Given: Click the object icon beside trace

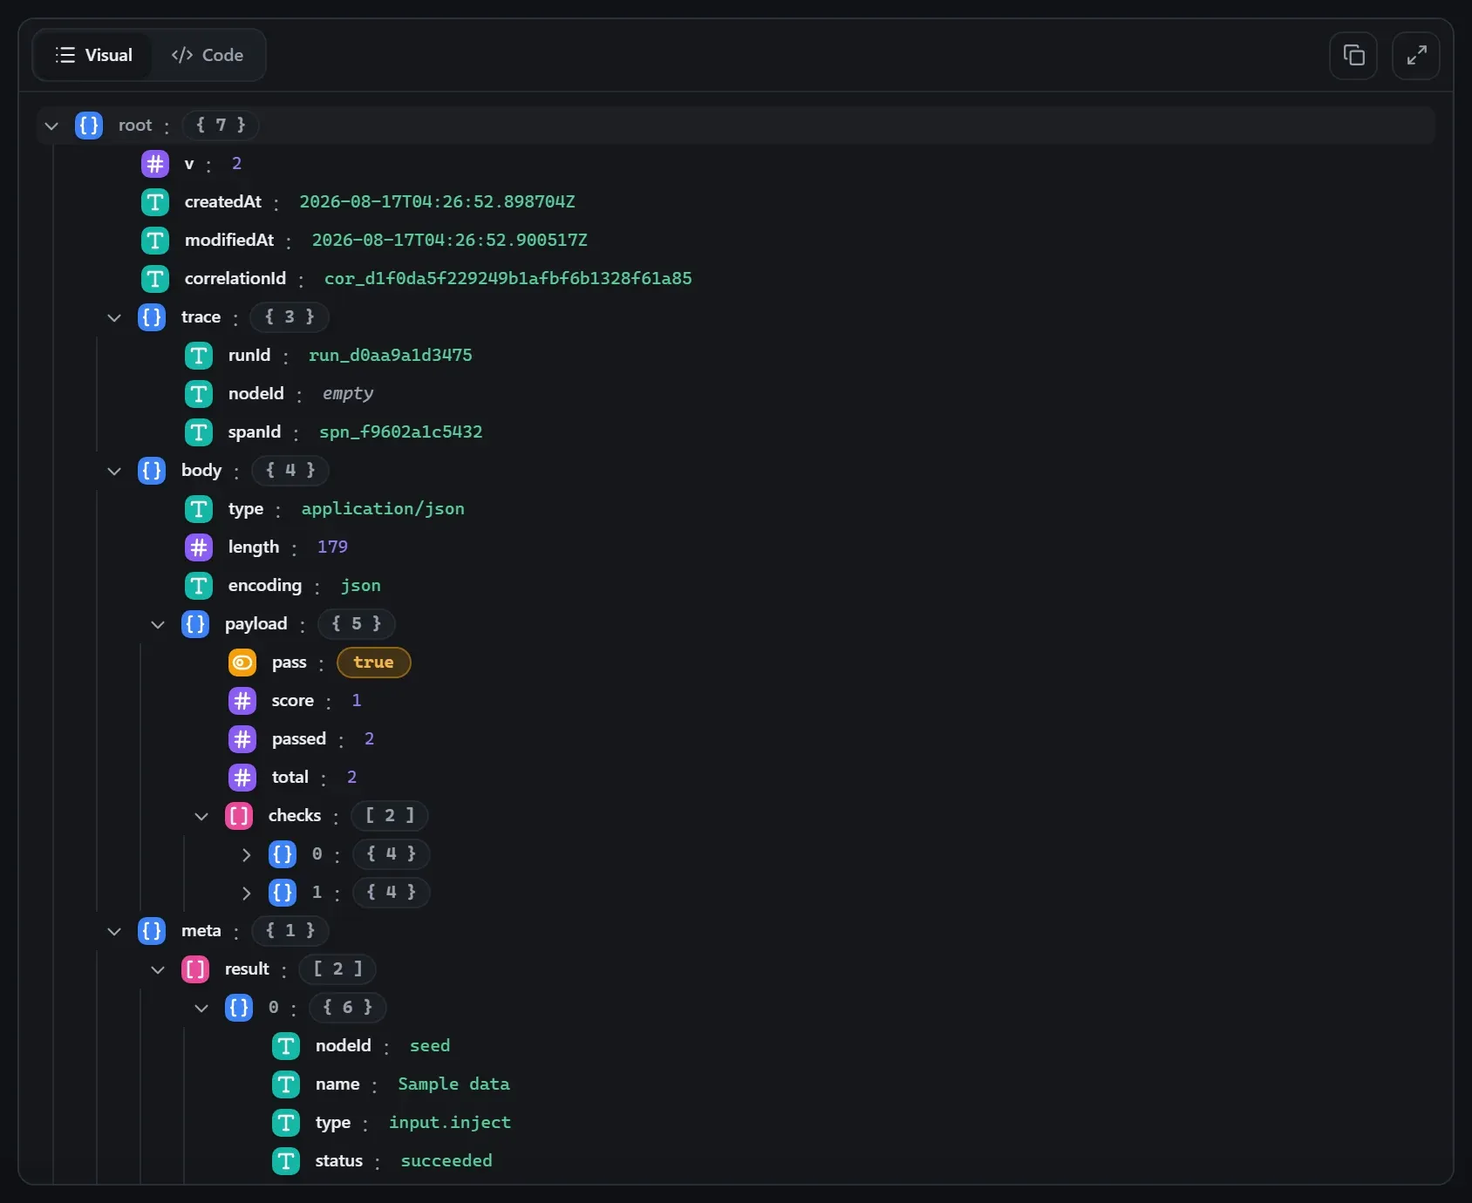Looking at the screenshot, I should coord(152,317).
